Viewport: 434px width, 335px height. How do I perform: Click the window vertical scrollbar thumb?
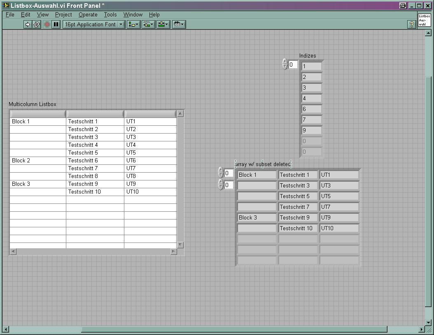428,192
